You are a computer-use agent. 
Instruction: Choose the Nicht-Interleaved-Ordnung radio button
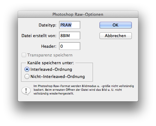pos(27,76)
